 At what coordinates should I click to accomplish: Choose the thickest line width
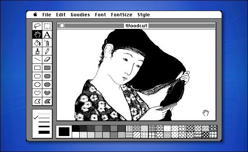point(44,132)
